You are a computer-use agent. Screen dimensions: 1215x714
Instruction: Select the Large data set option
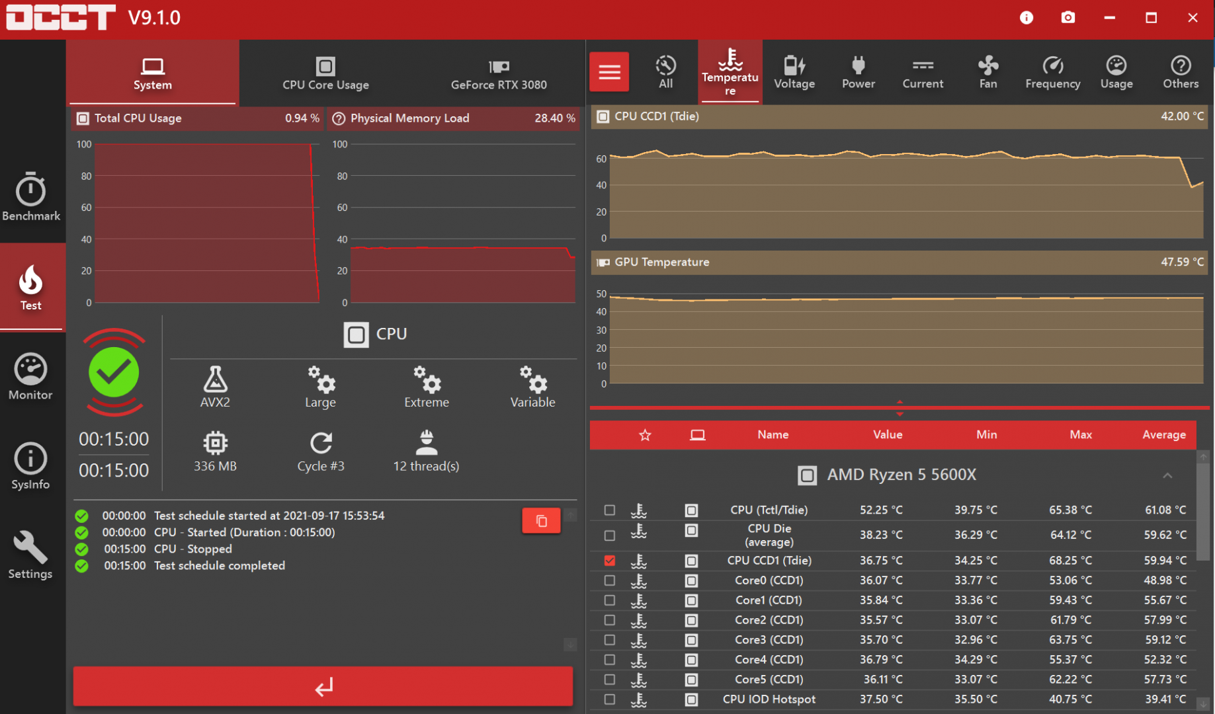point(321,387)
